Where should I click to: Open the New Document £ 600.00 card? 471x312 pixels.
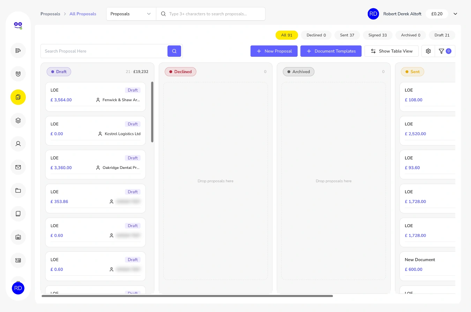pos(427,266)
